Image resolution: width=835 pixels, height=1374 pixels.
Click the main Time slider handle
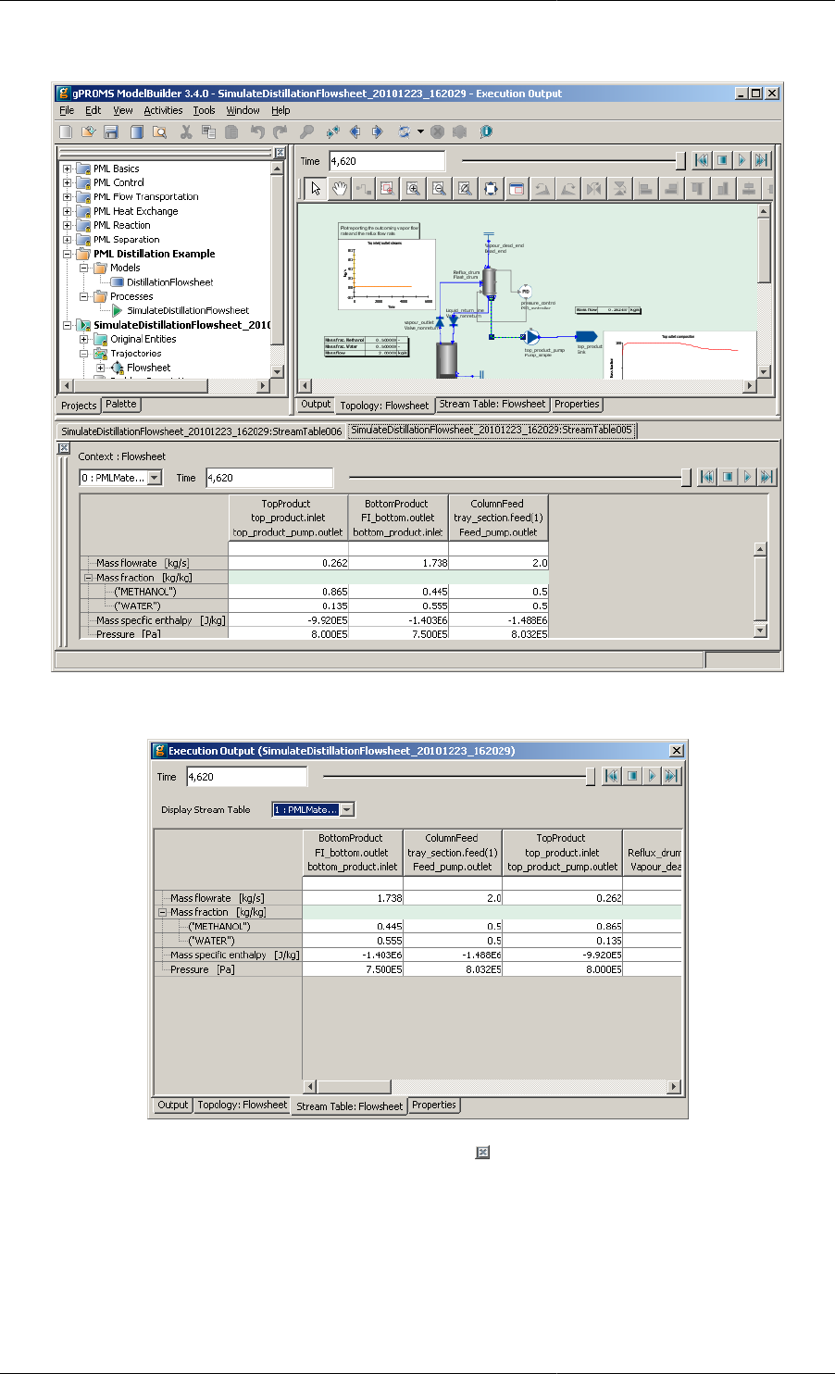[x=680, y=161]
